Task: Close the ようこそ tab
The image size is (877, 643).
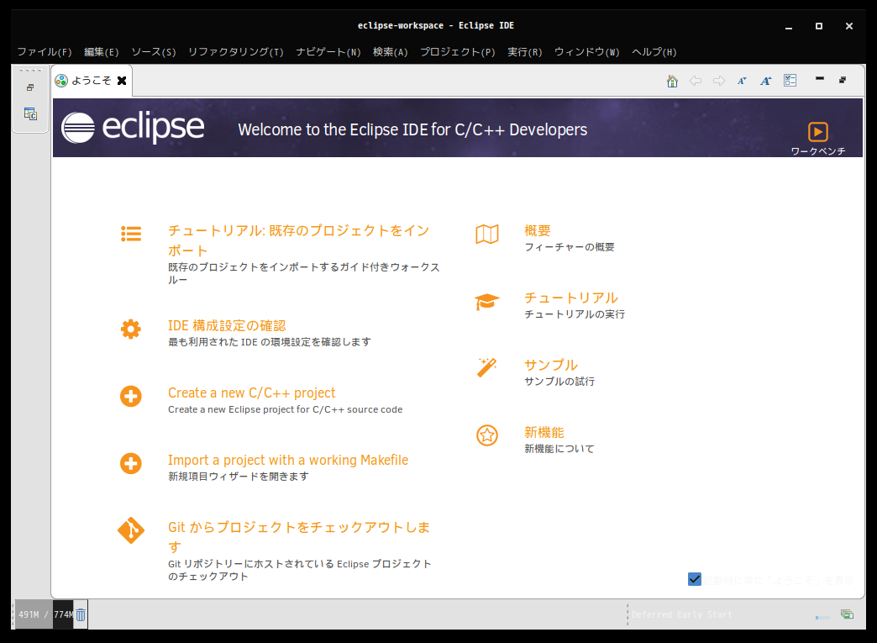Action: coord(121,81)
